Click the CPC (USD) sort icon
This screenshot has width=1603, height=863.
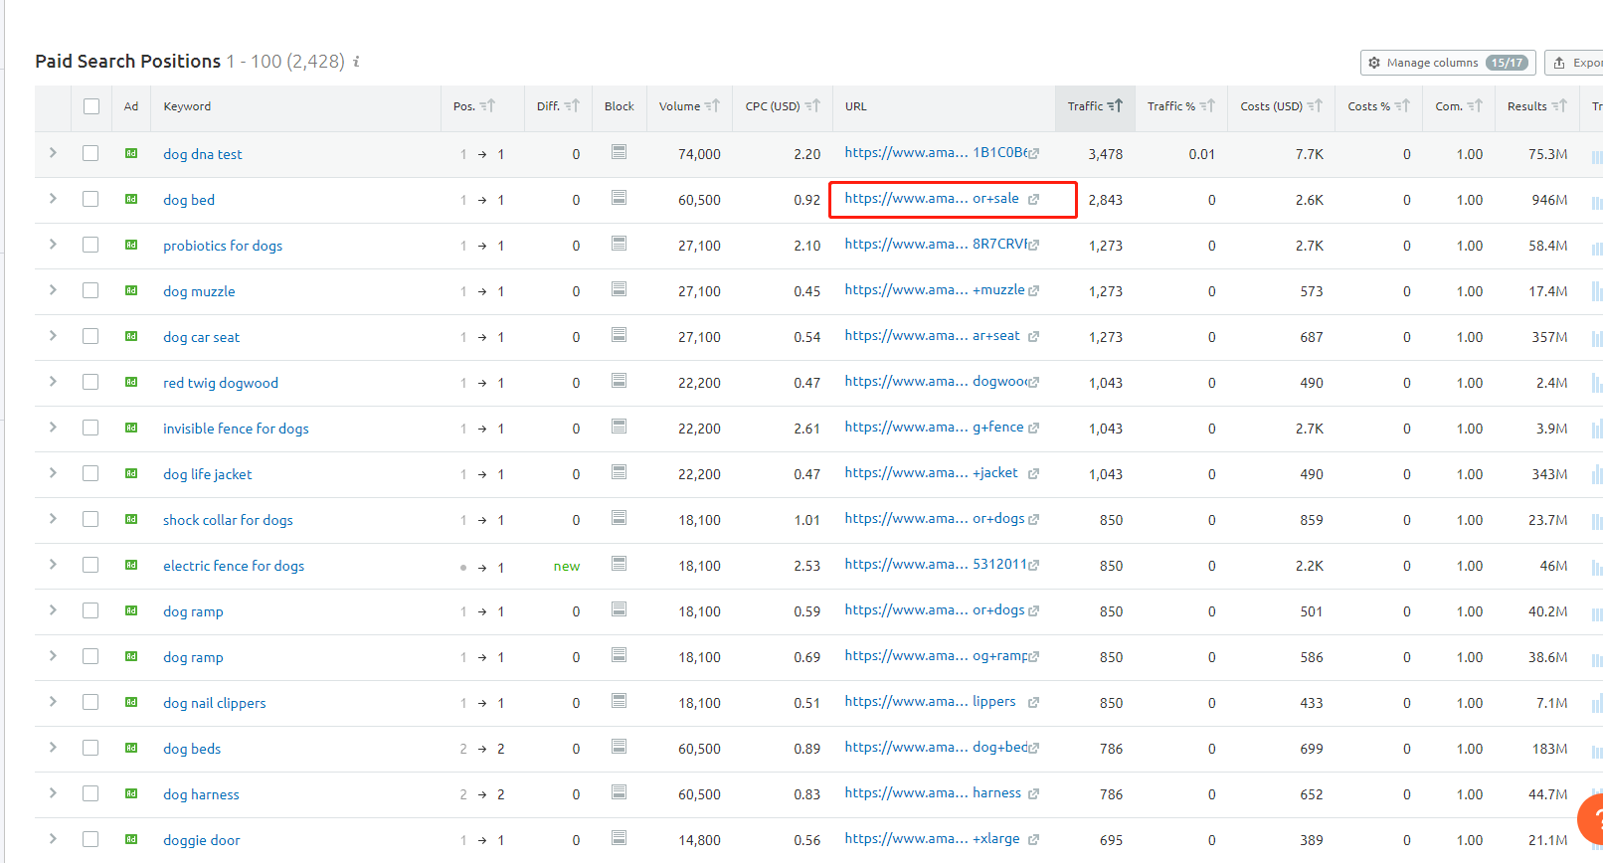pos(812,106)
